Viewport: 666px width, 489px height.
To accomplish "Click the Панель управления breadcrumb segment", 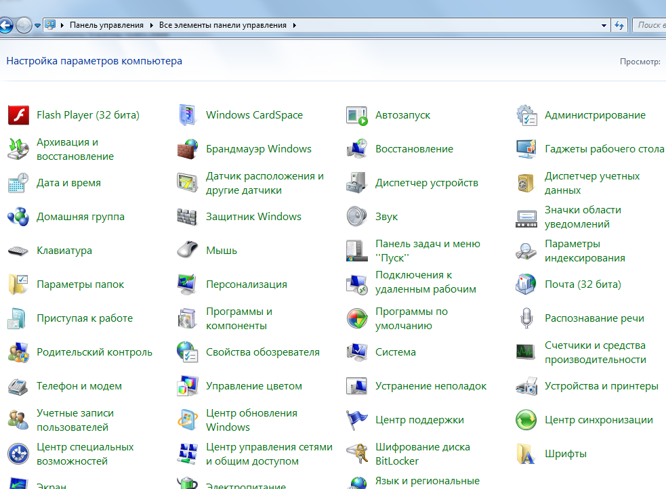I will click(106, 26).
